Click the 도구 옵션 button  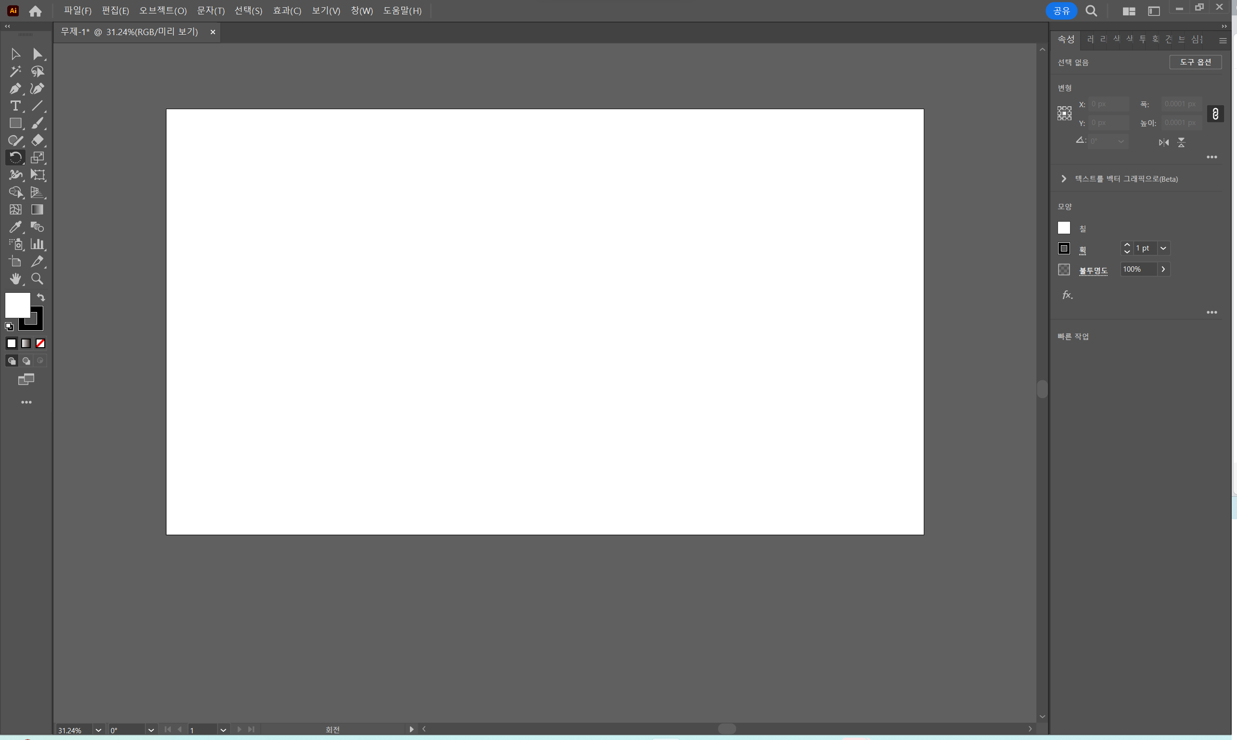tap(1195, 62)
